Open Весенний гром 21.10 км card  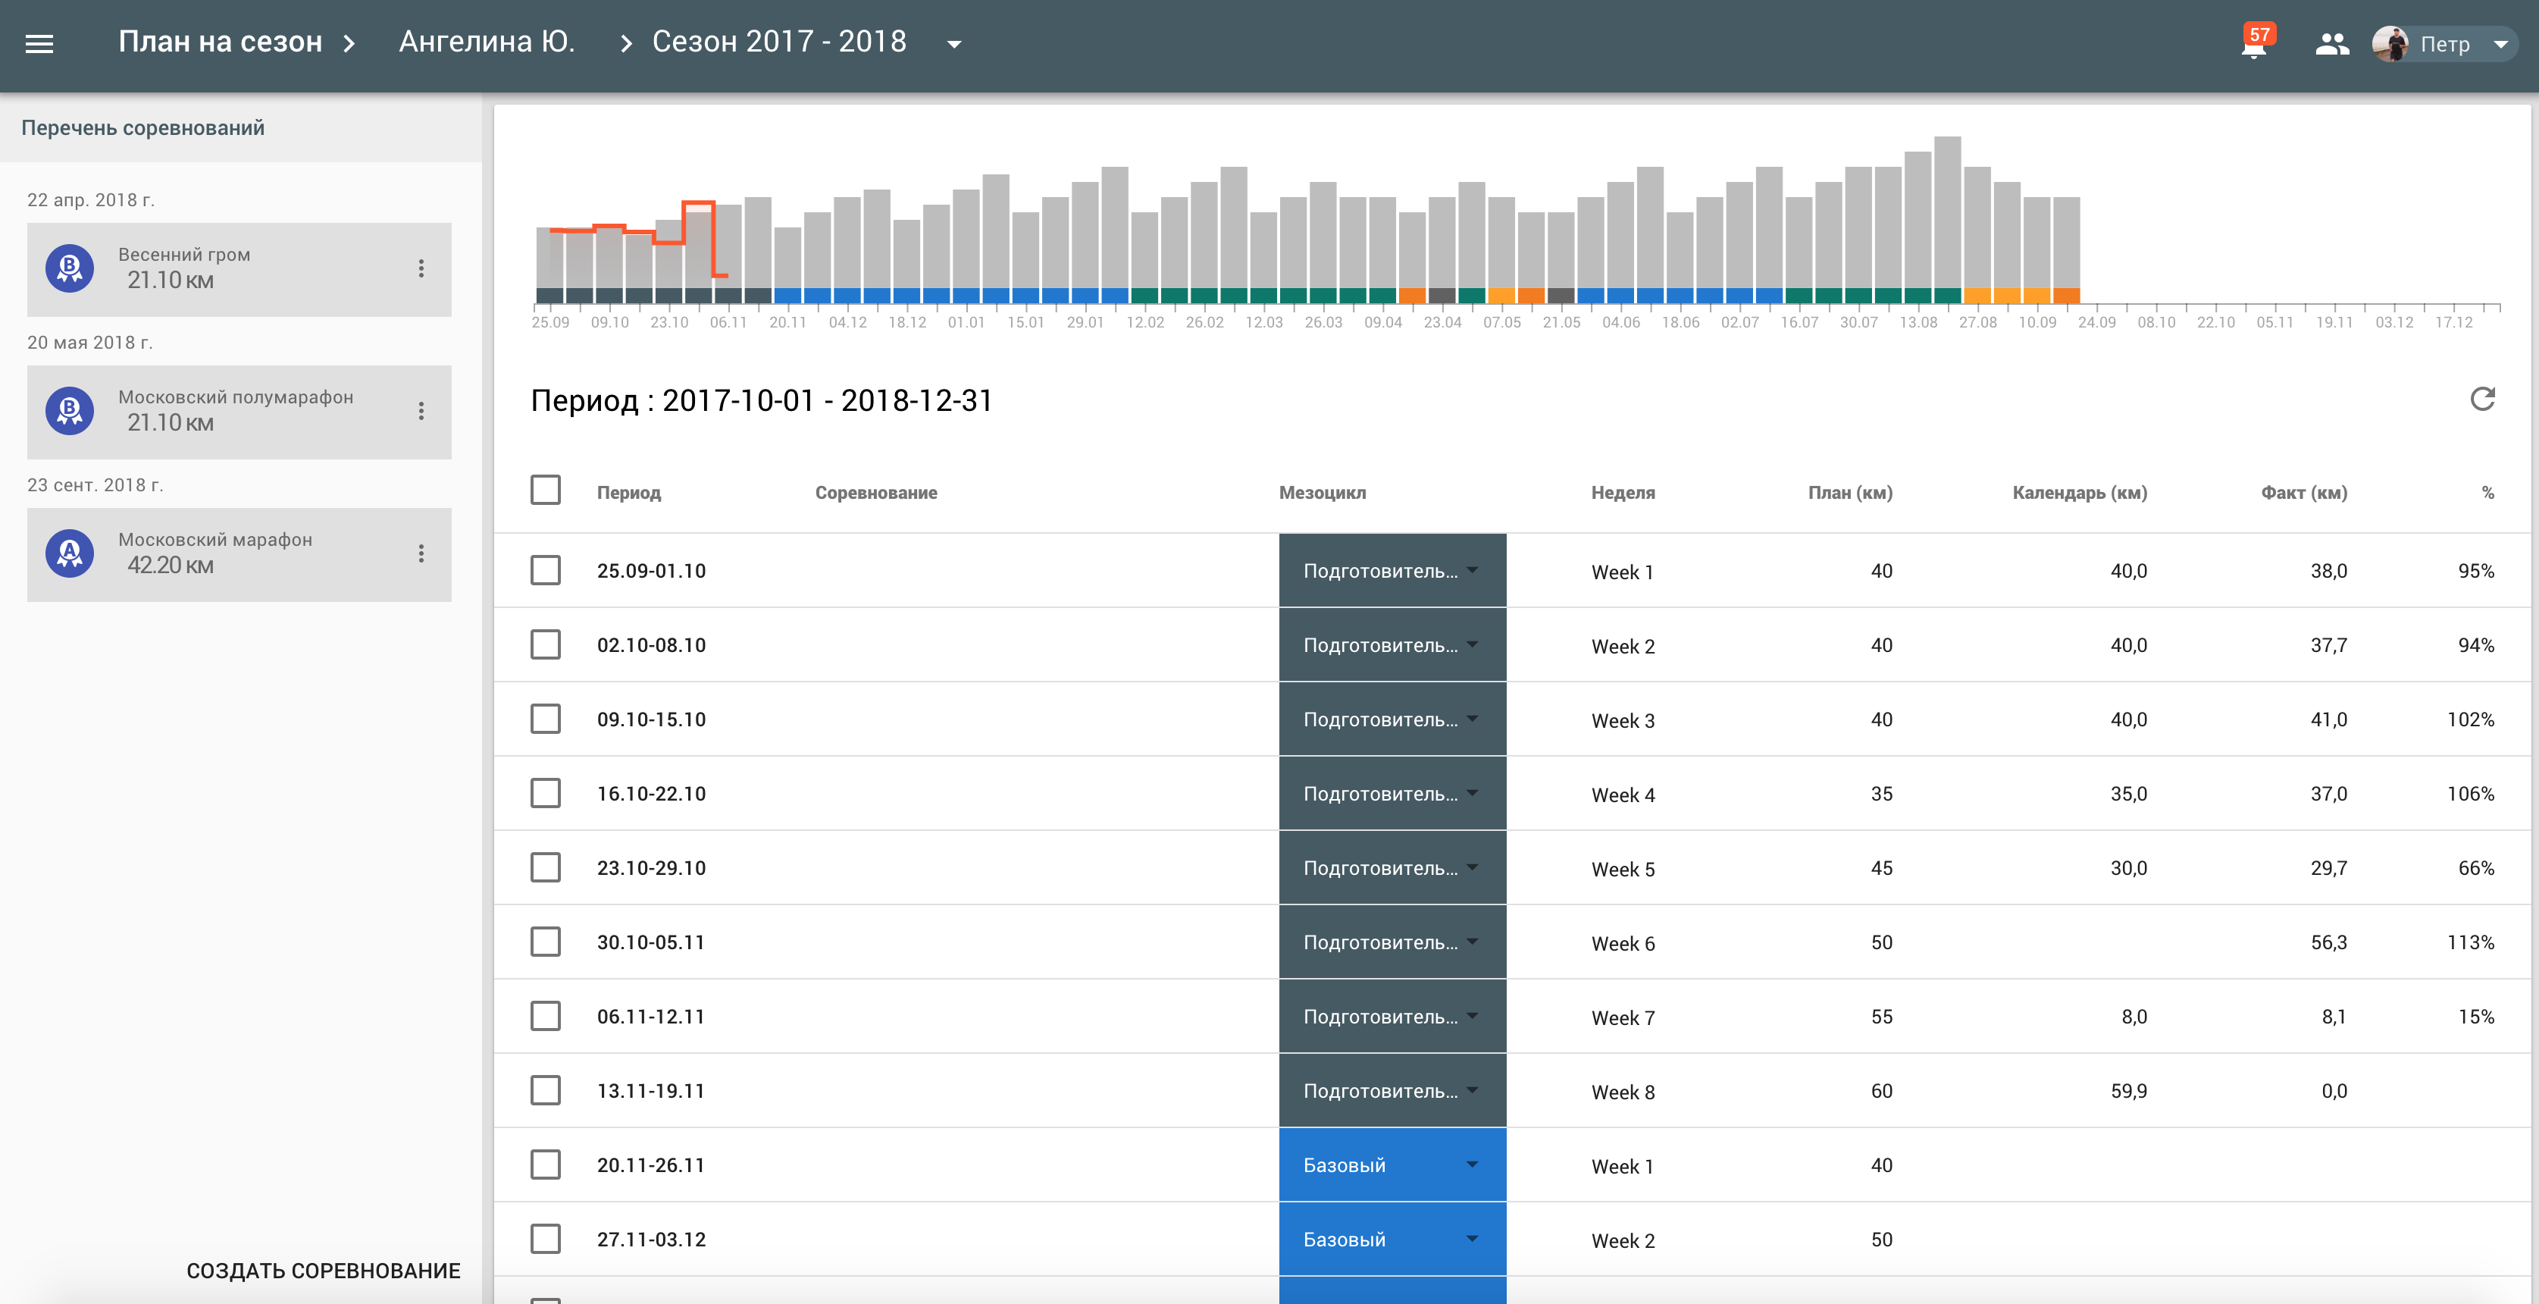(239, 269)
